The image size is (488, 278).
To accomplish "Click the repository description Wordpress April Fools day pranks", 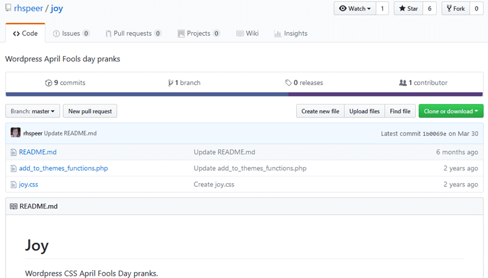I will (63, 59).
